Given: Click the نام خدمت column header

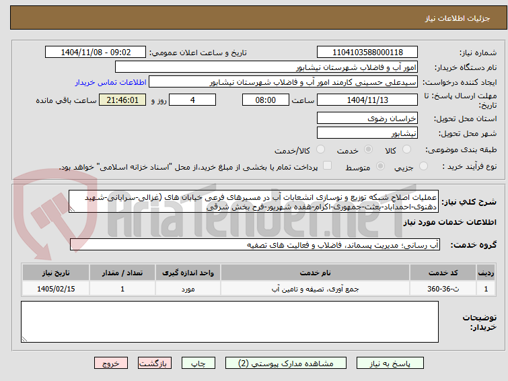Looking at the screenshot, I should [316, 273].
